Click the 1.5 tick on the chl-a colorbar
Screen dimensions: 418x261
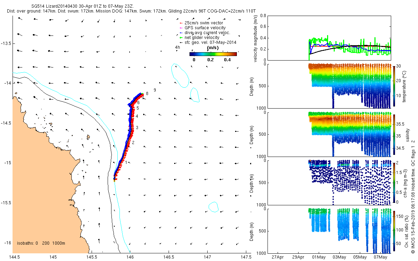click(x=399, y=172)
